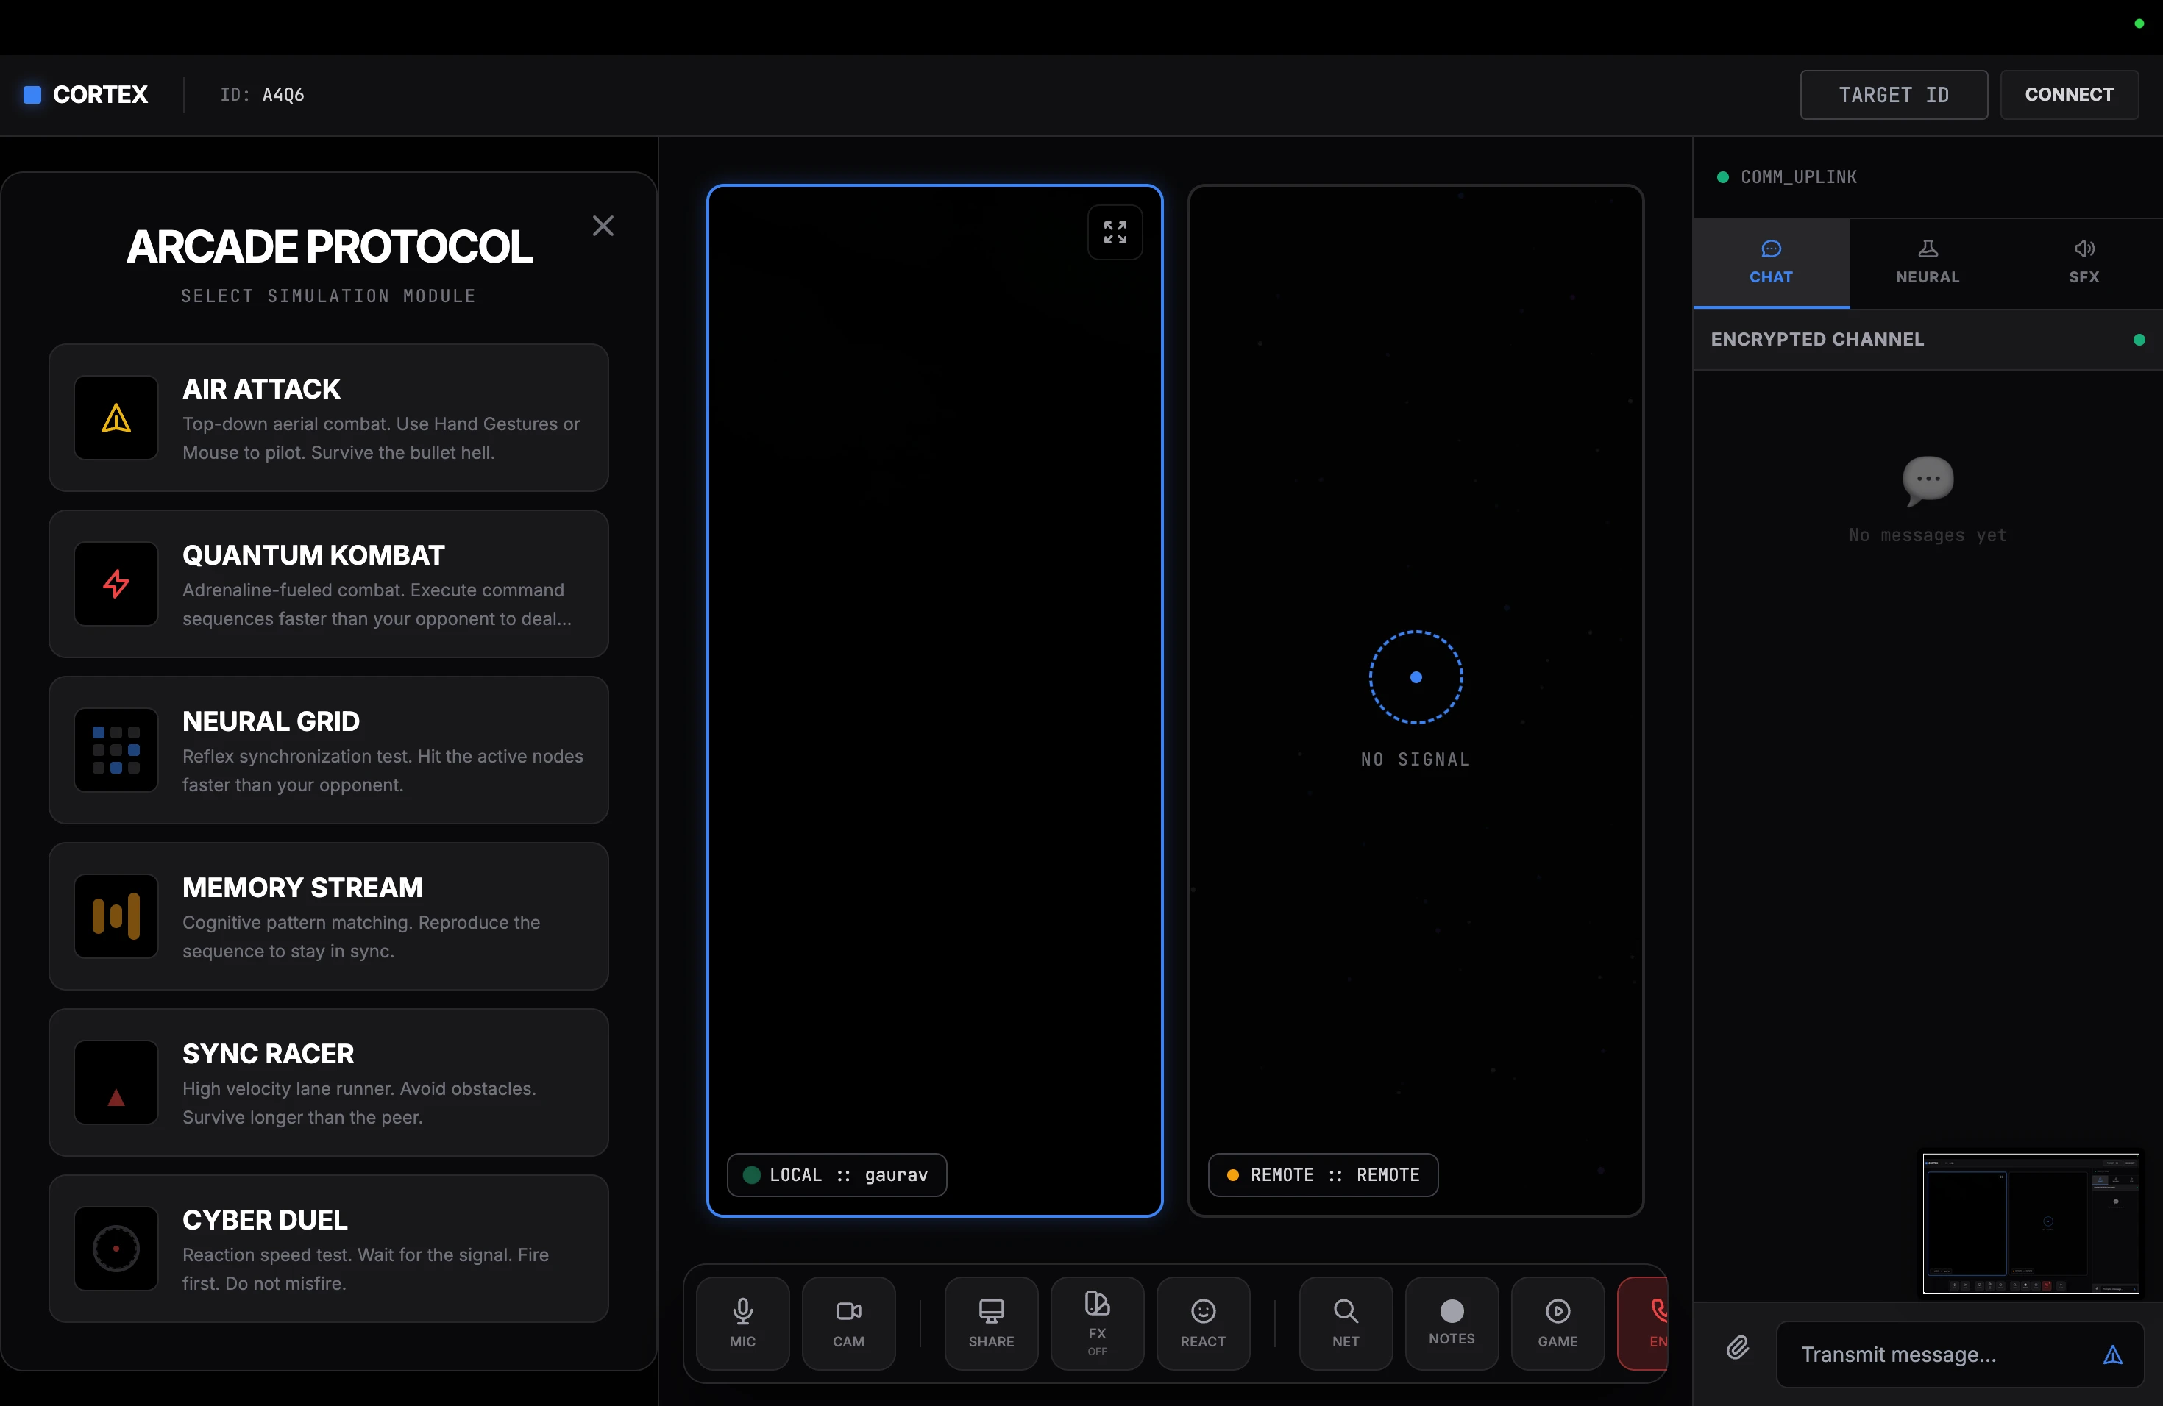This screenshot has height=1406, width=2163.
Task: Launch the NEURAL GRID module
Action: 328,750
